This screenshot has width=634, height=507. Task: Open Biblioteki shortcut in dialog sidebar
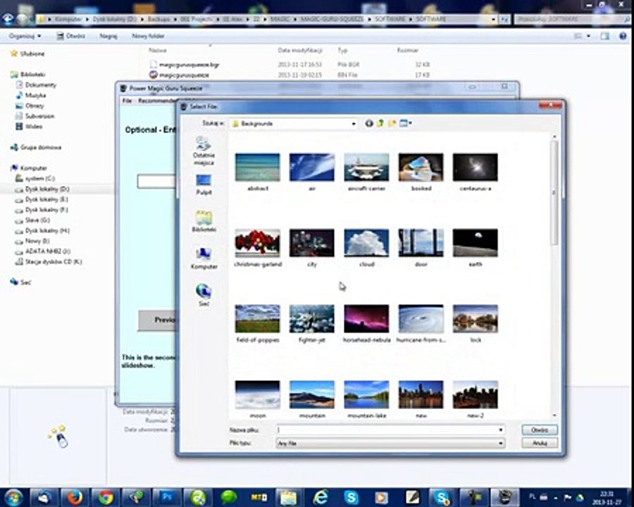(x=204, y=221)
